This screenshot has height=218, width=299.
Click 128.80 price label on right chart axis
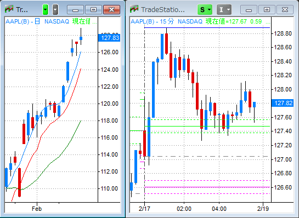(x=283, y=34)
